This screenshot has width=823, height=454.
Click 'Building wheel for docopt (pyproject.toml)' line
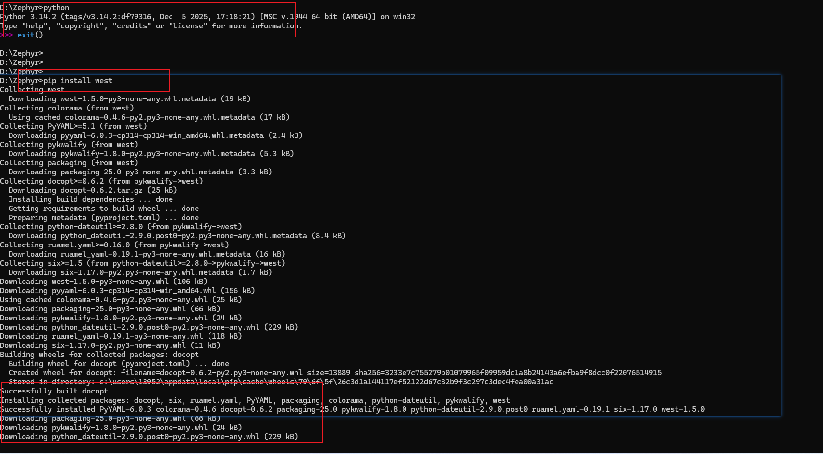tap(119, 364)
